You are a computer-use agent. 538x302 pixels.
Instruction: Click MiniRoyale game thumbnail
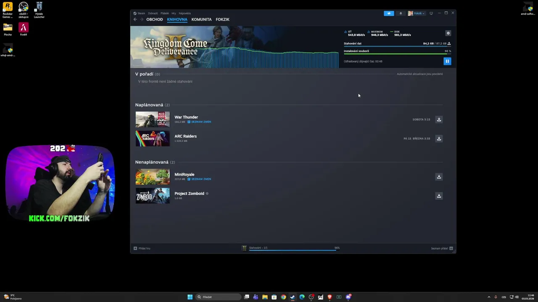[153, 177]
